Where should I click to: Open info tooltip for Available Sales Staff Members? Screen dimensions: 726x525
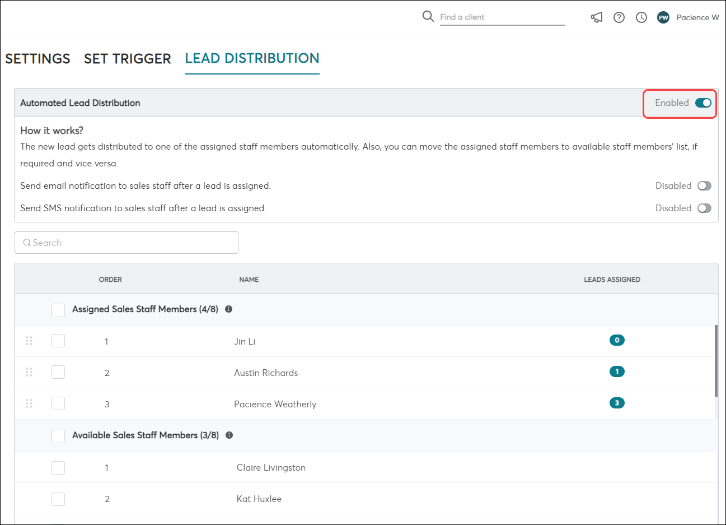click(229, 435)
